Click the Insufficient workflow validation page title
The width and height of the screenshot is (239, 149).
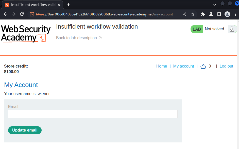(97, 27)
